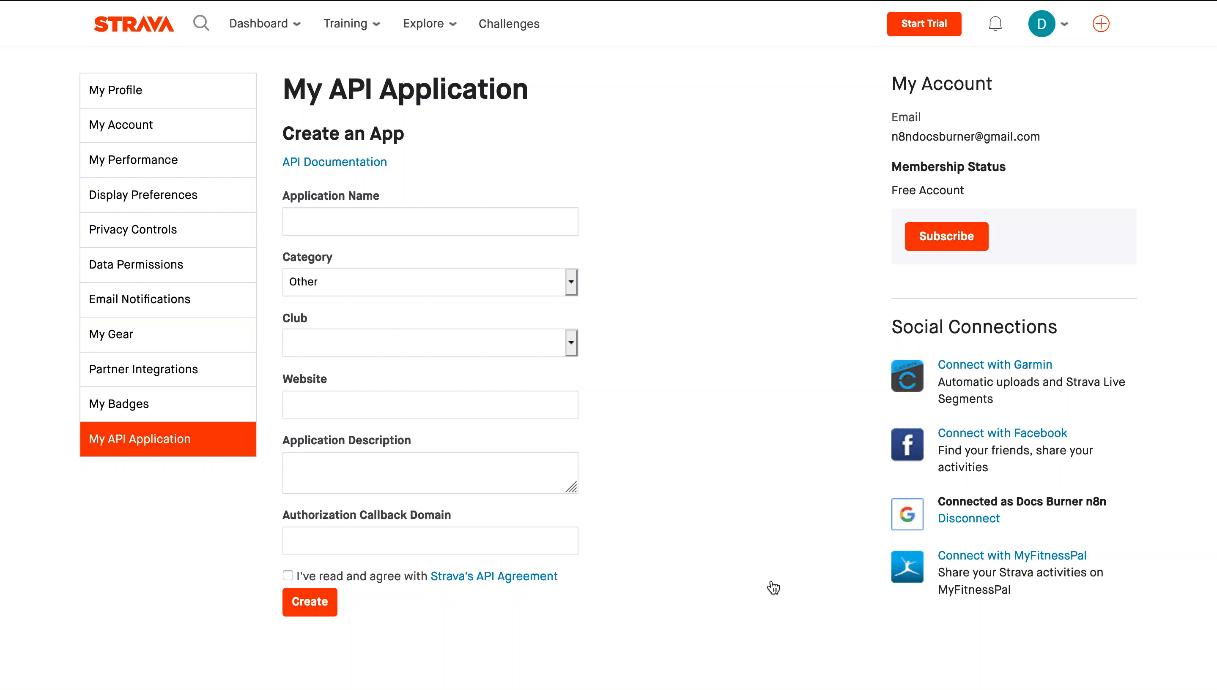This screenshot has height=690, width=1217.
Task: Click the notifications bell icon
Action: 995,23
